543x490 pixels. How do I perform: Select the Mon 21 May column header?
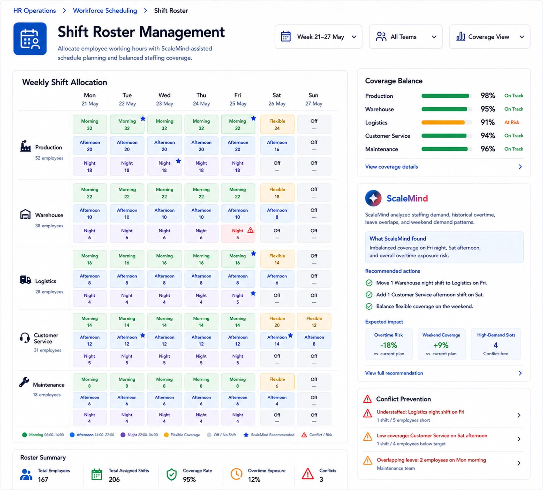pos(90,99)
